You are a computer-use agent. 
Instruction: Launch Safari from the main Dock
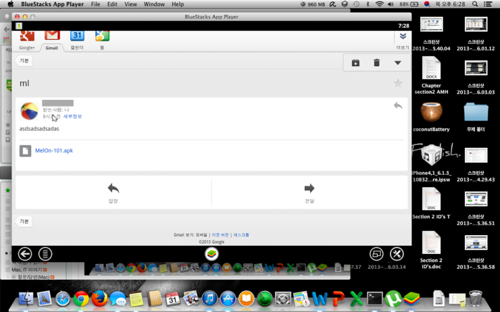tap(62, 299)
